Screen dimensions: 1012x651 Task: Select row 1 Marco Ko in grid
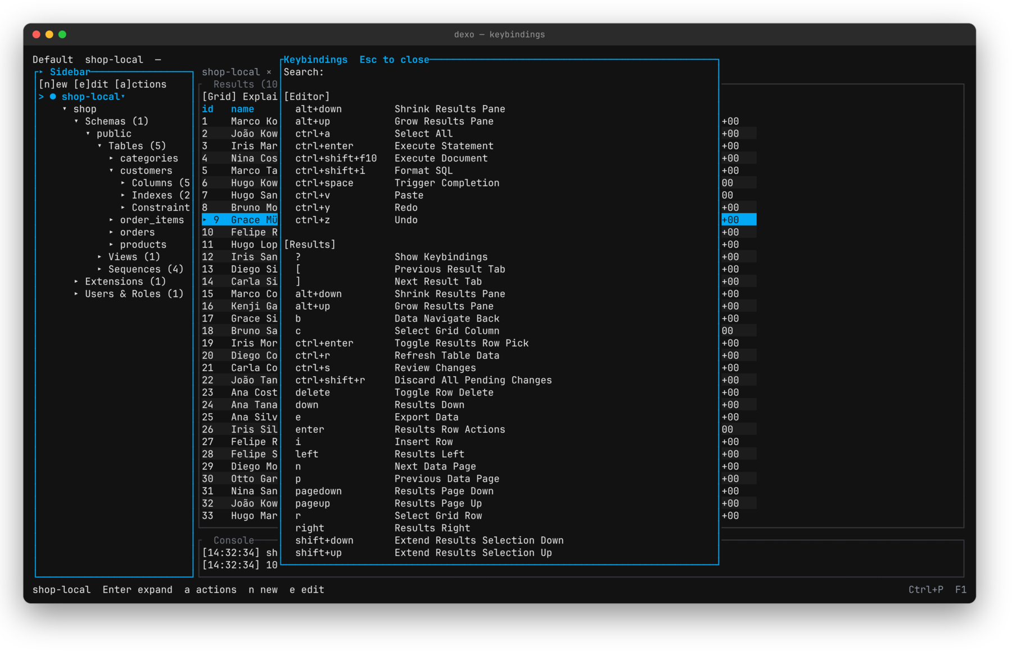pyautogui.click(x=240, y=121)
